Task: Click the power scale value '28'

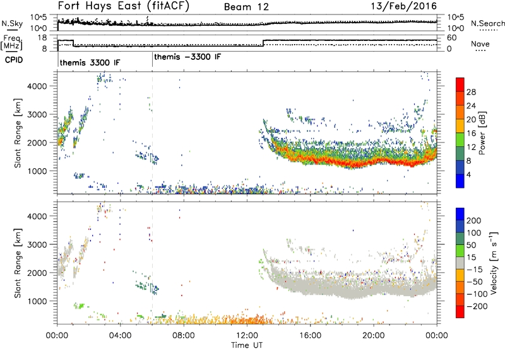Action: pos(471,92)
